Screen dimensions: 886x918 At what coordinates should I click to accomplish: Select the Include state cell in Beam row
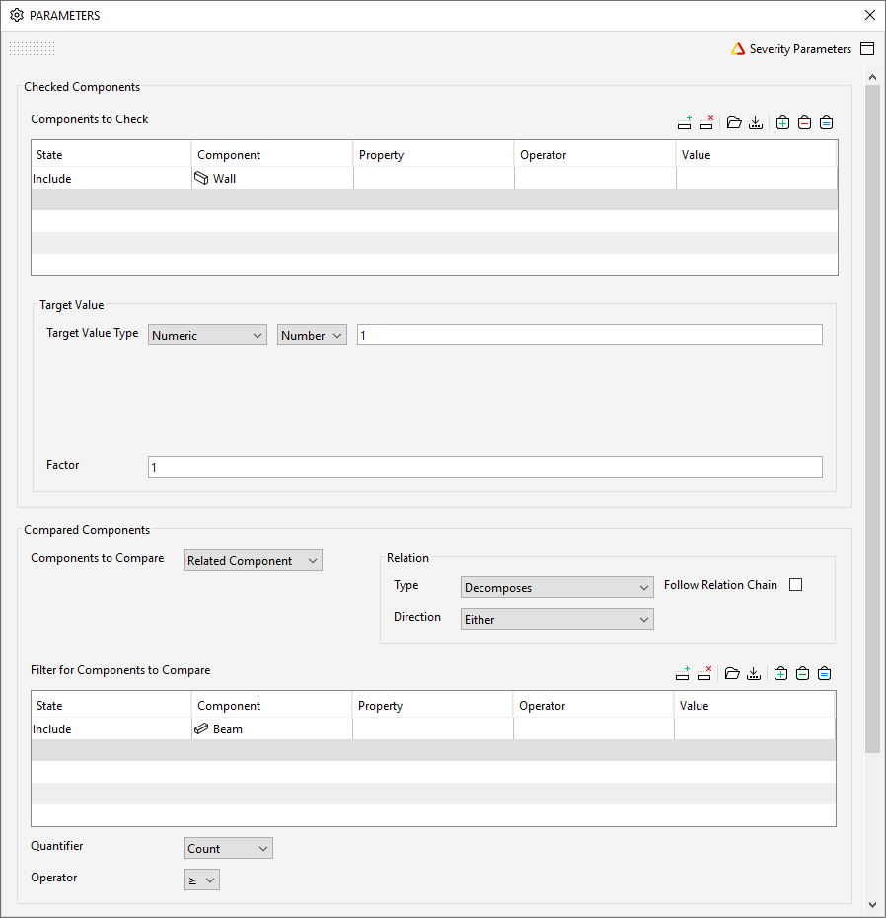pos(111,728)
